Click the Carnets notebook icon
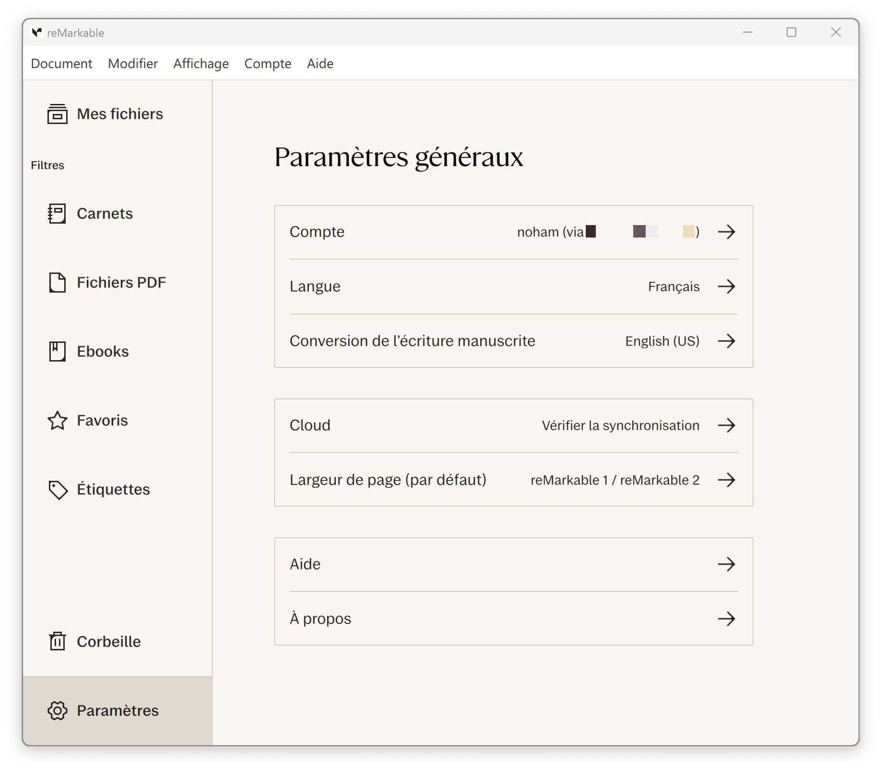 [x=57, y=214]
